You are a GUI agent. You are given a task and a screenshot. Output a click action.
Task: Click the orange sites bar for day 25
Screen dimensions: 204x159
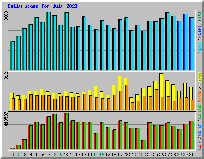(x=157, y=100)
